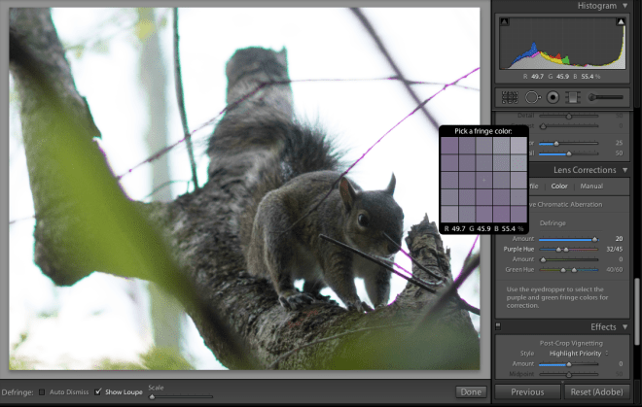Enable the Auto Dismiss checkbox
The image size is (642, 407).
pos(42,391)
